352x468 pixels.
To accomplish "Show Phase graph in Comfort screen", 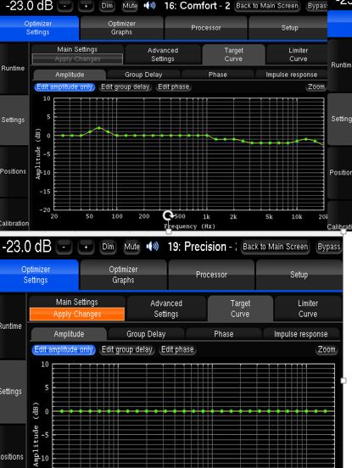I will (218, 75).
